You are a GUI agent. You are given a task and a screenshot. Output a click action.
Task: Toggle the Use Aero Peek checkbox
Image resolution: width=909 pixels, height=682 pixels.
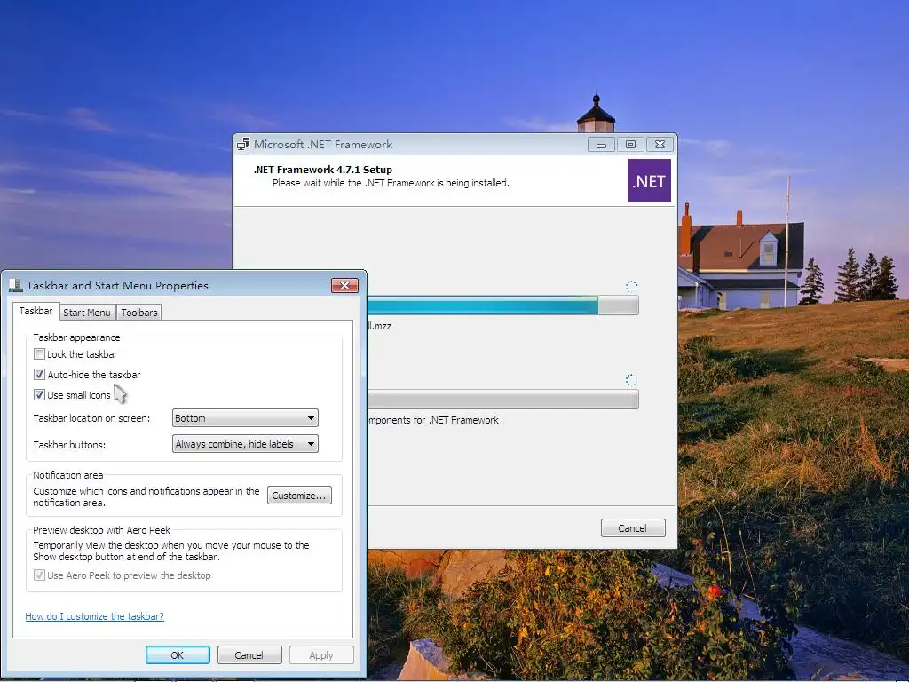(x=39, y=575)
